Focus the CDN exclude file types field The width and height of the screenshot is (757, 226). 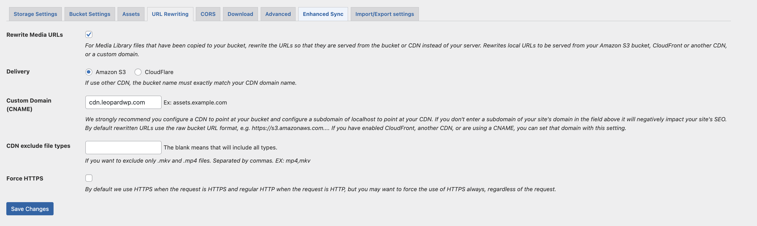[123, 148]
